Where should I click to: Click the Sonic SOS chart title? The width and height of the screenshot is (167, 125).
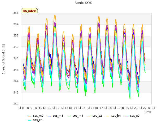[x=83, y=3]
